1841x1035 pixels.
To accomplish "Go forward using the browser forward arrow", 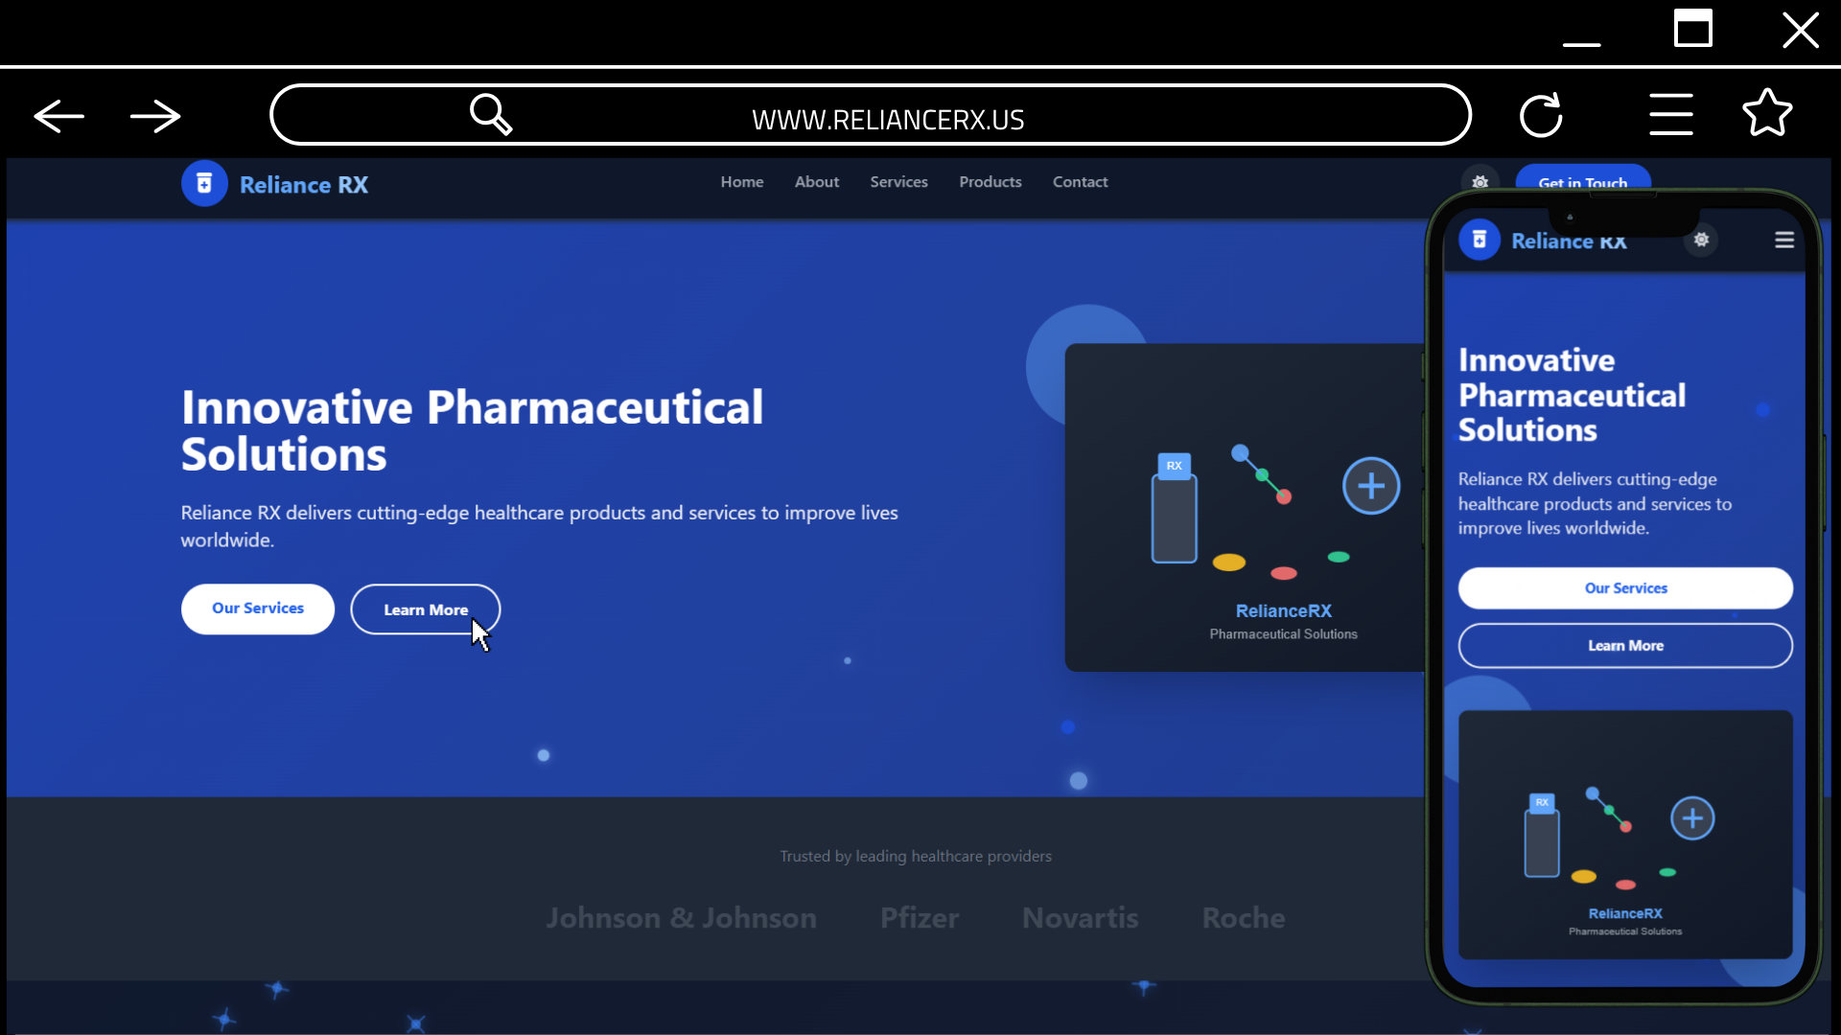I will 154,115.
